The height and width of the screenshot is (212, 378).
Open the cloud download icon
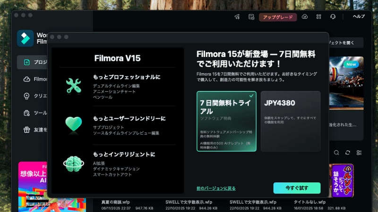click(305, 17)
